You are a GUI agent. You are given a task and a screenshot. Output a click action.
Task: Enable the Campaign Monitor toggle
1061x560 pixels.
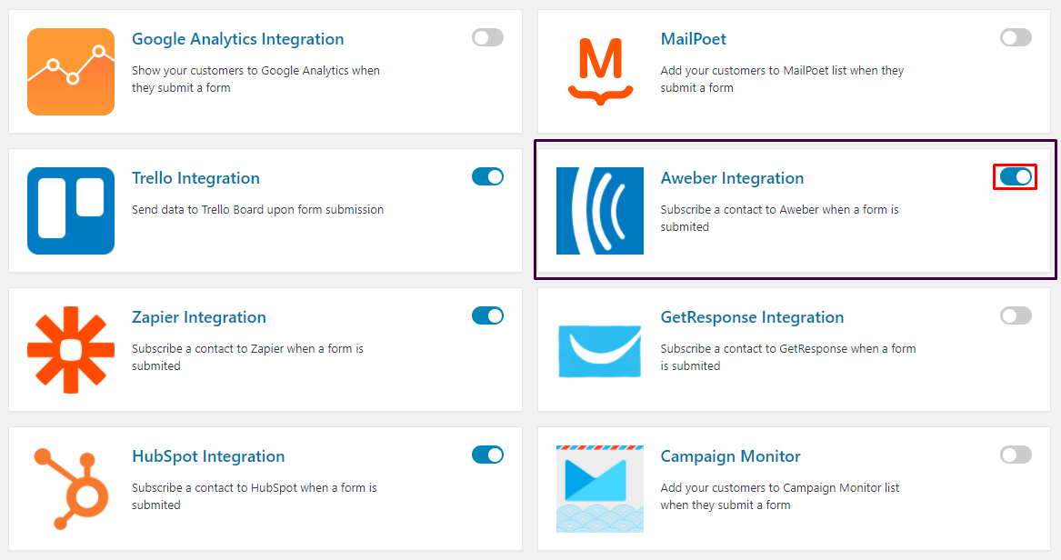point(1015,455)
